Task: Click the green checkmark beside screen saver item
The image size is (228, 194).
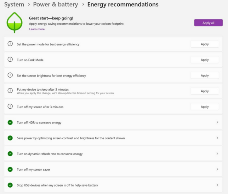Action: click(x=10, y=169)
